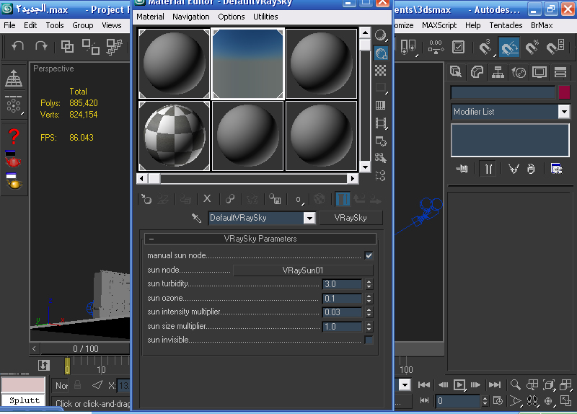
Task: Toggle the selection lock icon in status bar
Action: [77, 385]
